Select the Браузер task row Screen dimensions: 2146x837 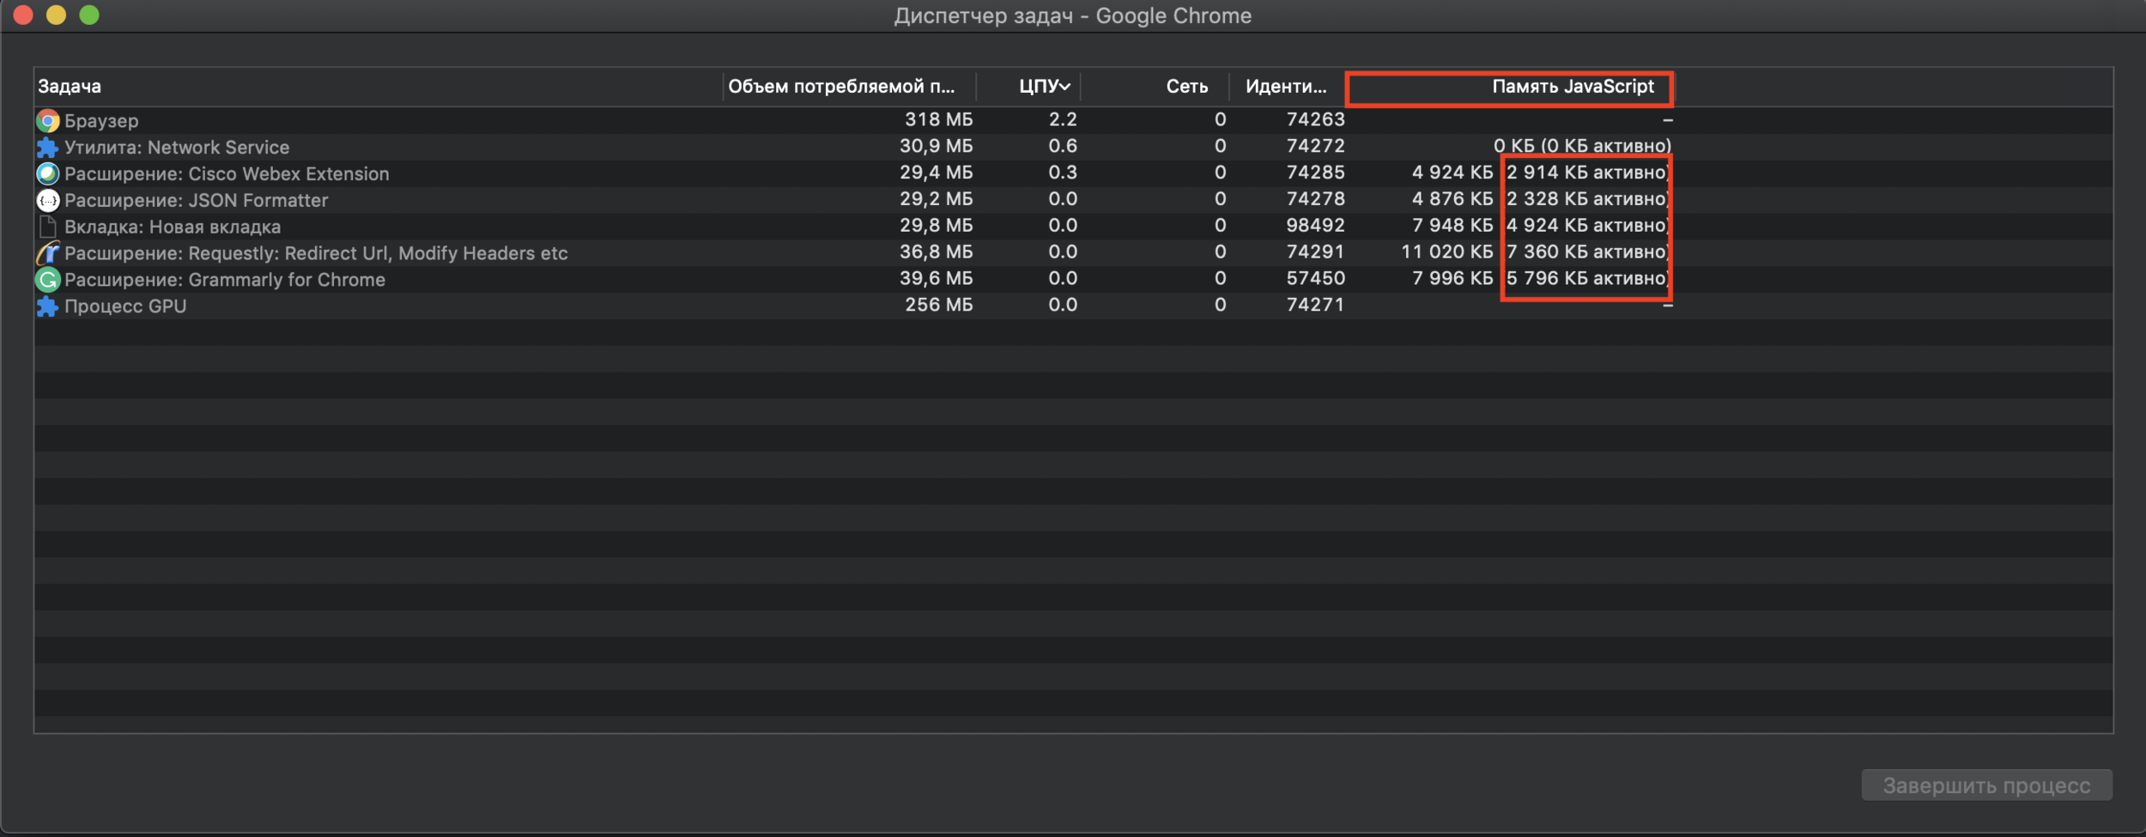(x=1073, y=120)
